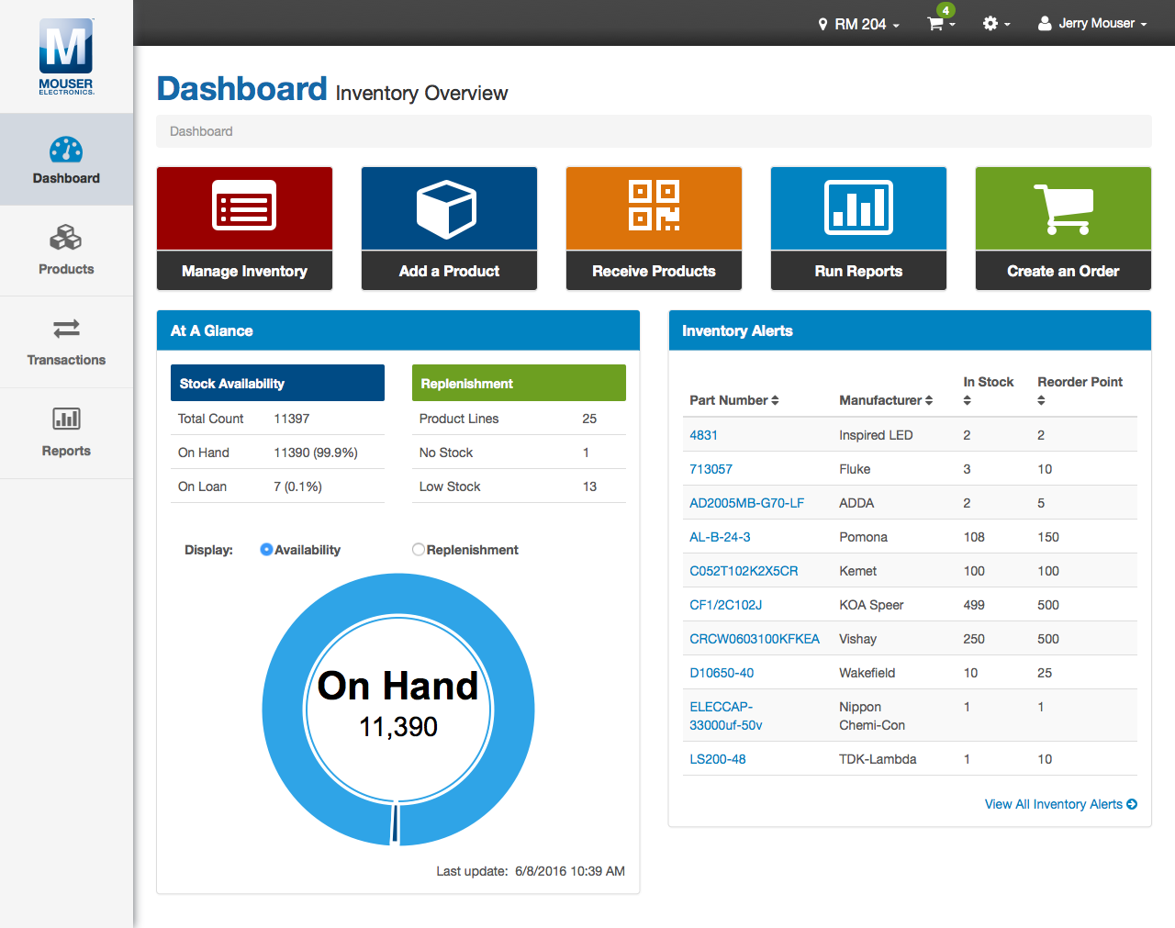Open the Manage Inventory panel icon
This screenshot has width=1175, height=928.
(x=244, y=207)
